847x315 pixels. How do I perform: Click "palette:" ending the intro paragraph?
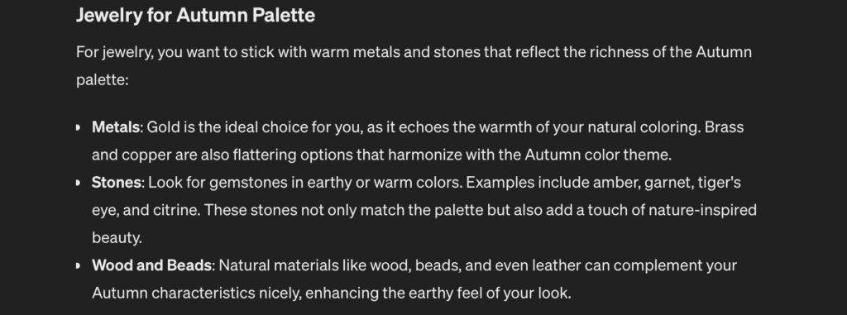(102, 80)
